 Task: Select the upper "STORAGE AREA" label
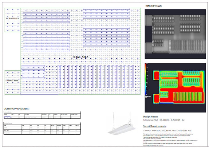click(12, 18)
